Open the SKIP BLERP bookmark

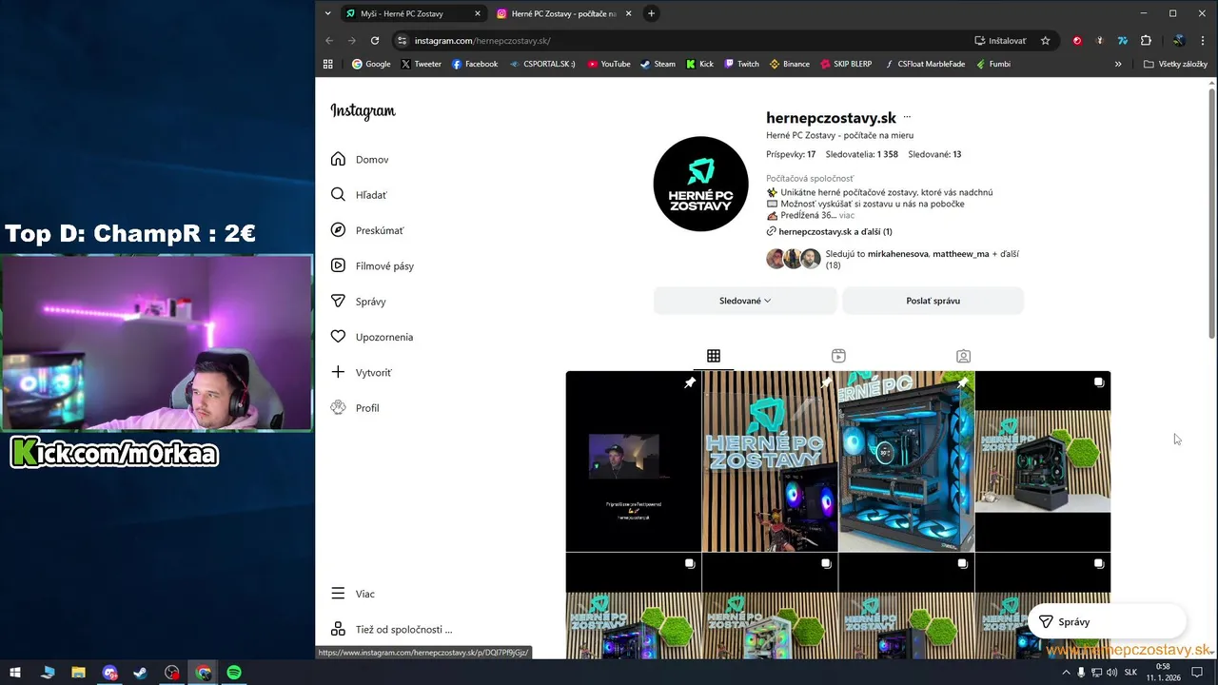coord(846,64)
